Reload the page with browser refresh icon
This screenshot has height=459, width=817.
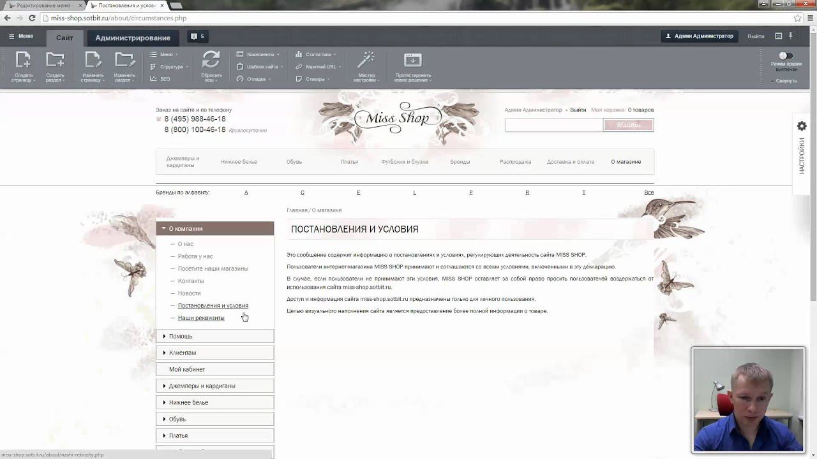(x=33, y=18)
